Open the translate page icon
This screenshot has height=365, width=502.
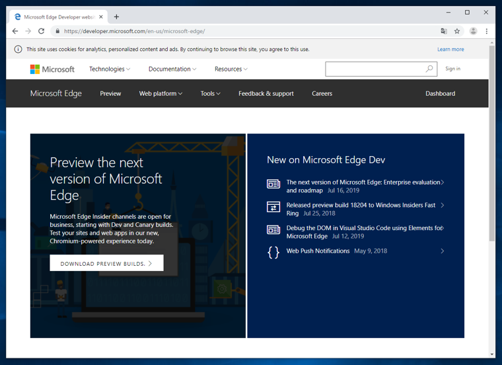point(444,31)
